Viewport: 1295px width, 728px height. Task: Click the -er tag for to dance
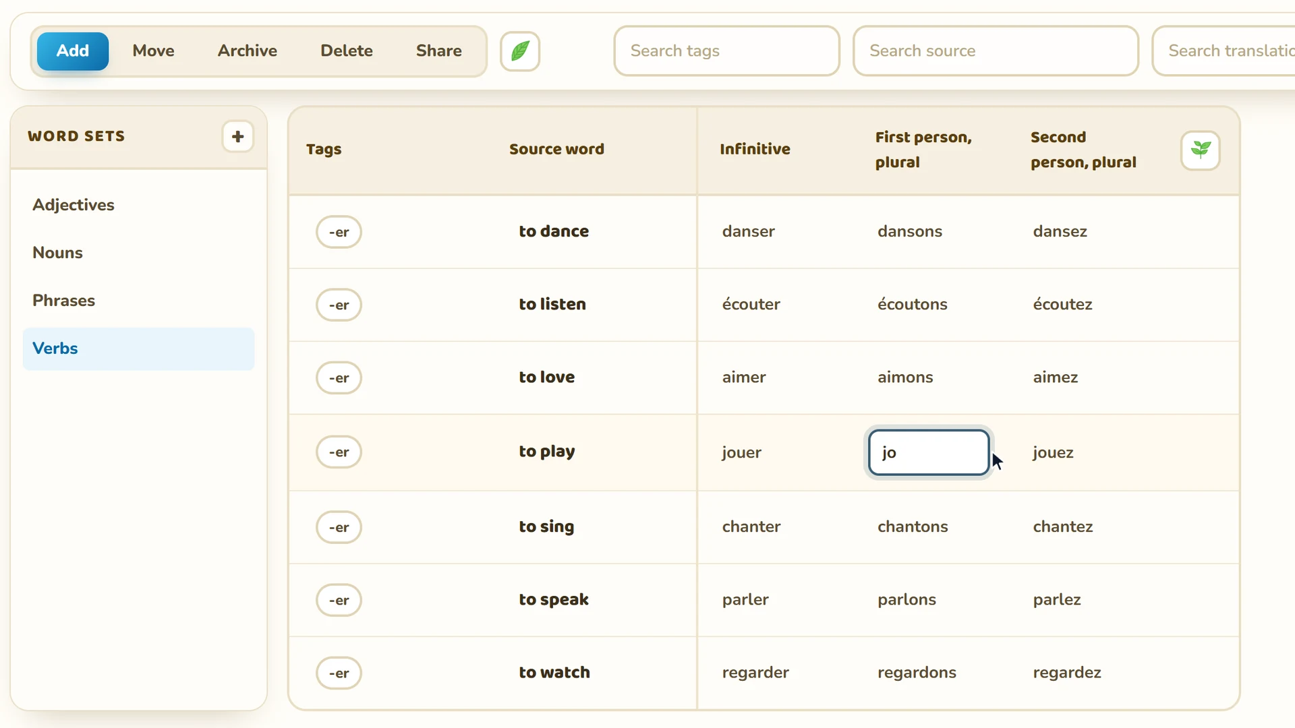click(339, 232)
